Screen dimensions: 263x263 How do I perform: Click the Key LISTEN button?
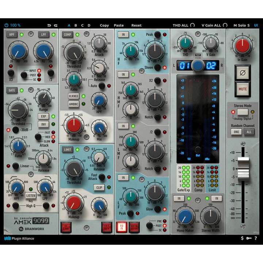[x=31, y=195]
